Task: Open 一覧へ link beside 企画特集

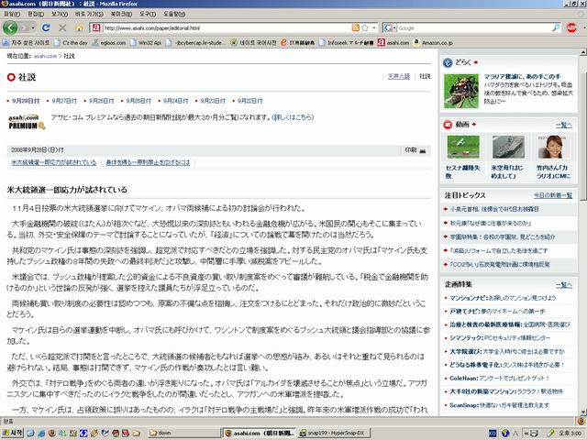Action: point(564,285)
